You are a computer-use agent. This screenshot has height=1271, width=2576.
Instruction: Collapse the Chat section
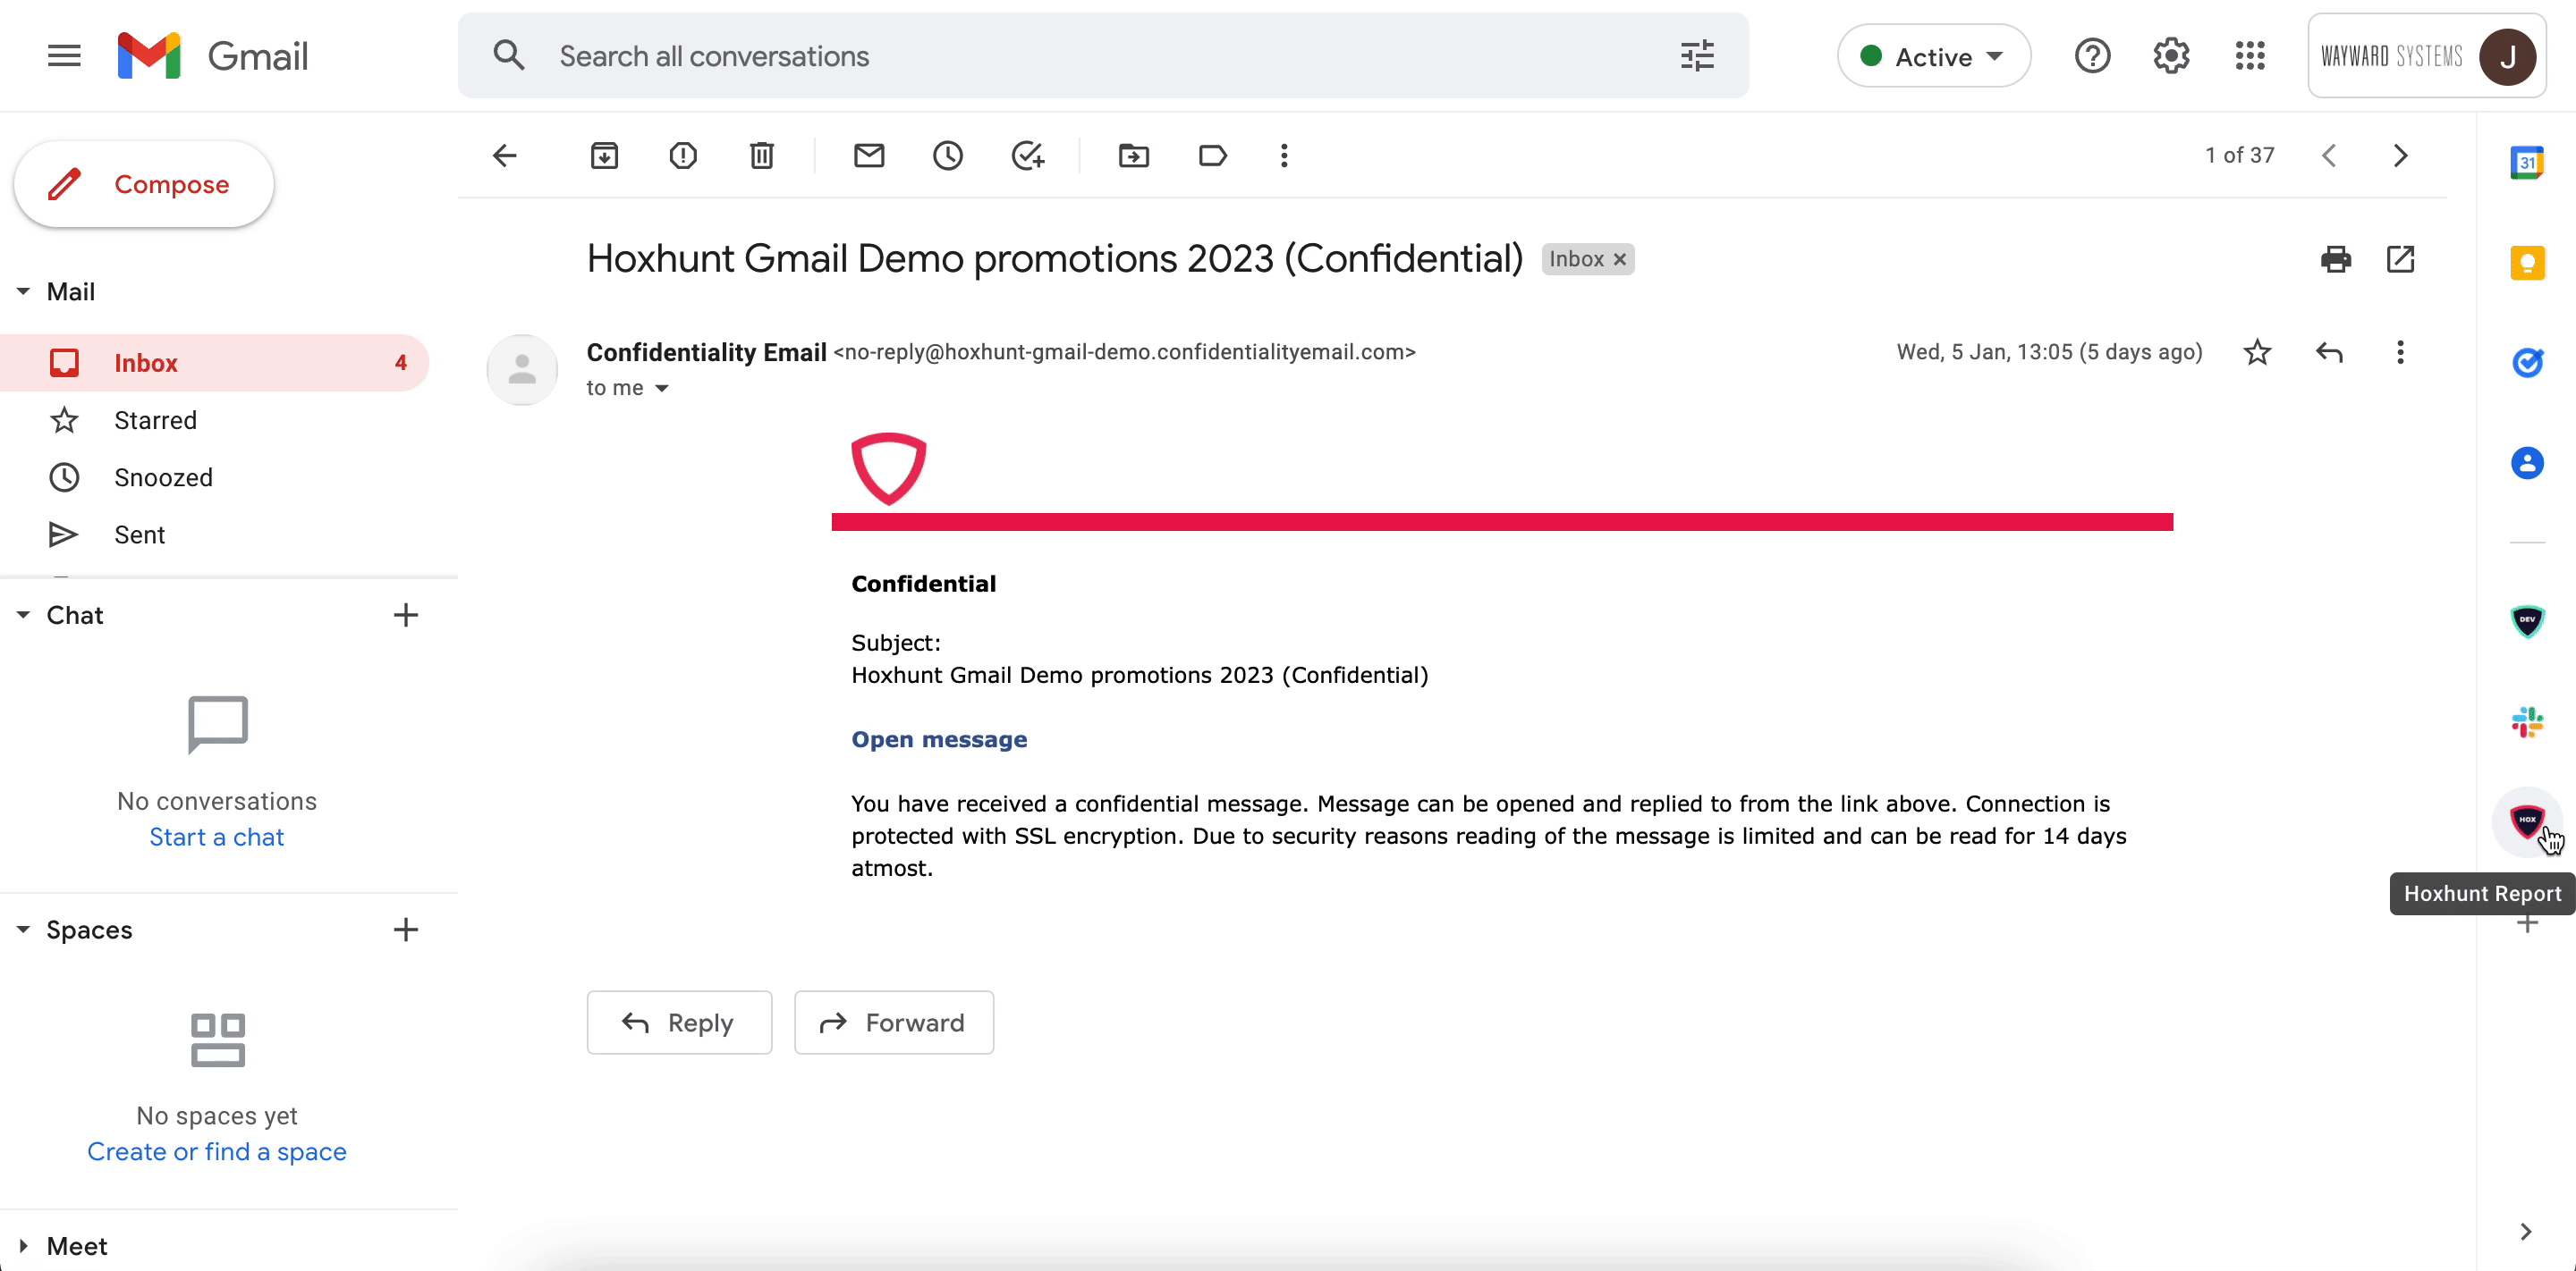pos(23,616)
